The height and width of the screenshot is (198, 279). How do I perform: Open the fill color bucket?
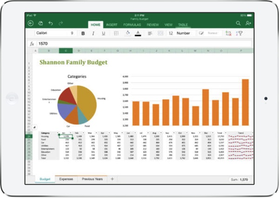coord(127,33)
